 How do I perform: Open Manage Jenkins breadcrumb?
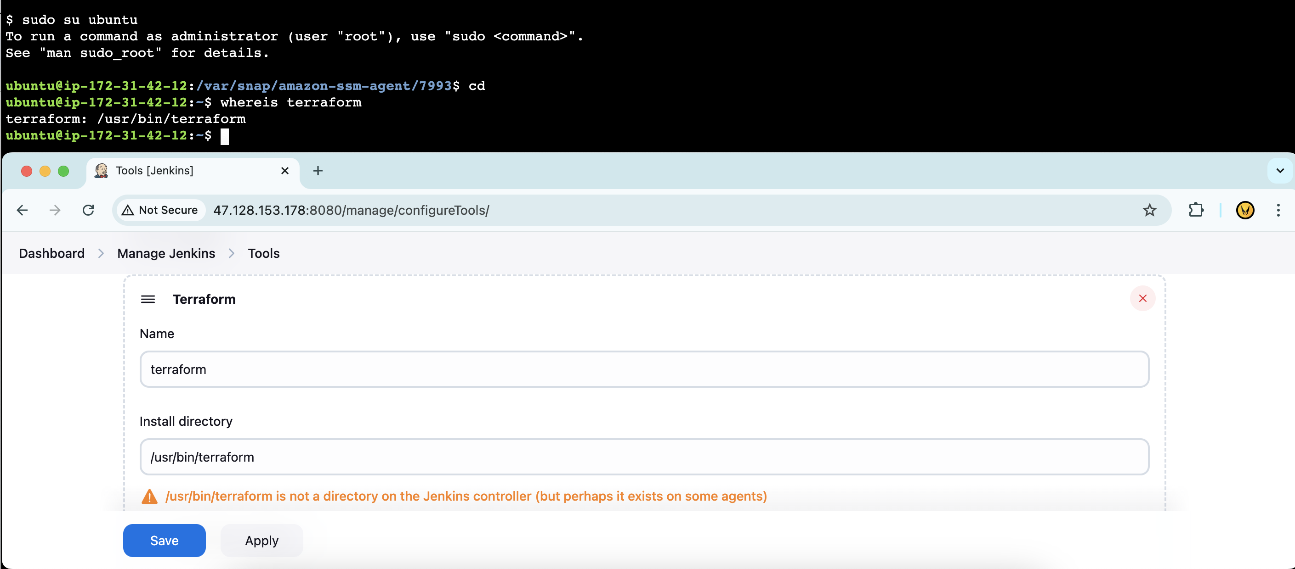coord(166,253)
